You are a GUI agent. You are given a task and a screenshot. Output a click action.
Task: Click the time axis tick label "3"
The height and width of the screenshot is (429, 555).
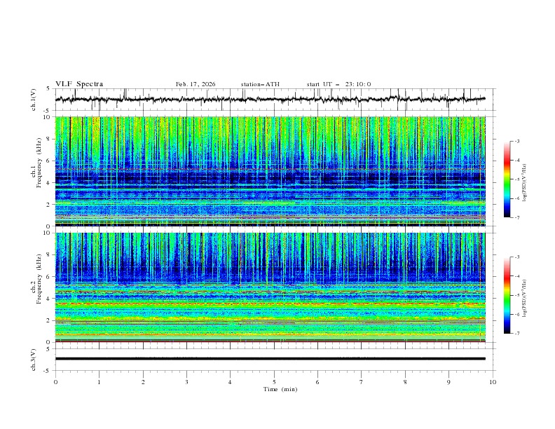pyautogui.click(x=186, y=382)
